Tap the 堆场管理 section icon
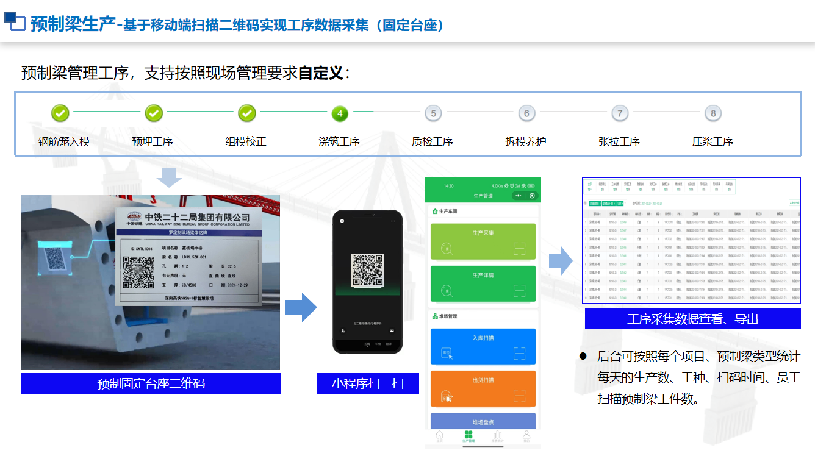The width and height of the screenshot is (815, 456). [435, 316]
